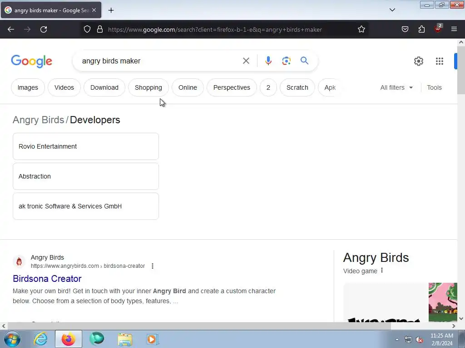Open Google quick settings gear
This screenshot has height=348, width=465.
click(x=418, y=61)
